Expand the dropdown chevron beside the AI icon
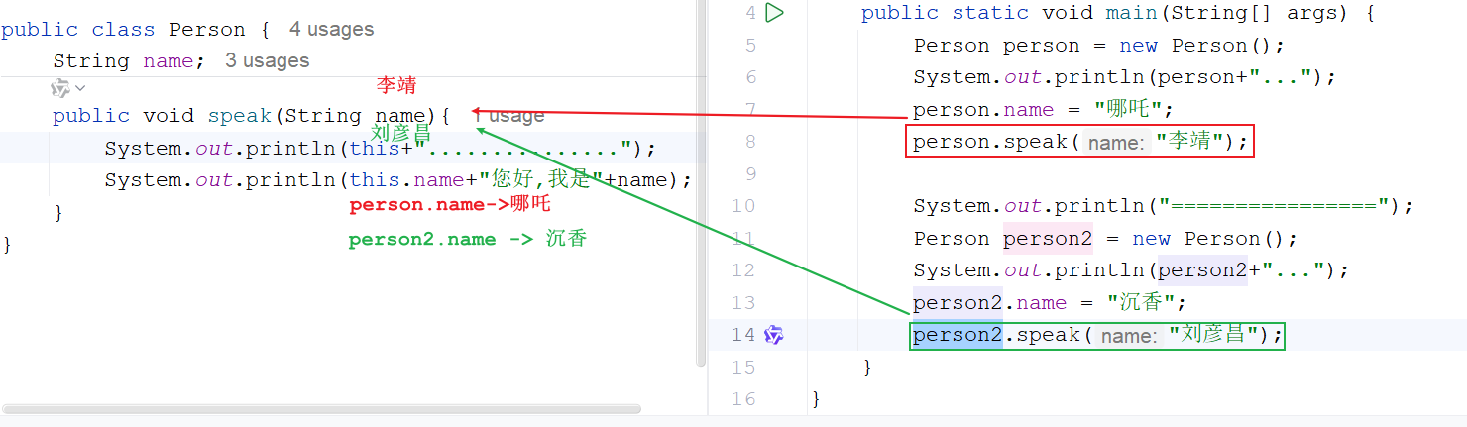This screenshot has width=1467, height=427. click(x=80, y=88)
